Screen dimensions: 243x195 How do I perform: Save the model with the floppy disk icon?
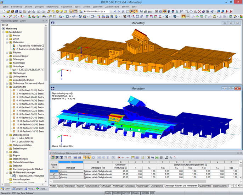(21, 11)
